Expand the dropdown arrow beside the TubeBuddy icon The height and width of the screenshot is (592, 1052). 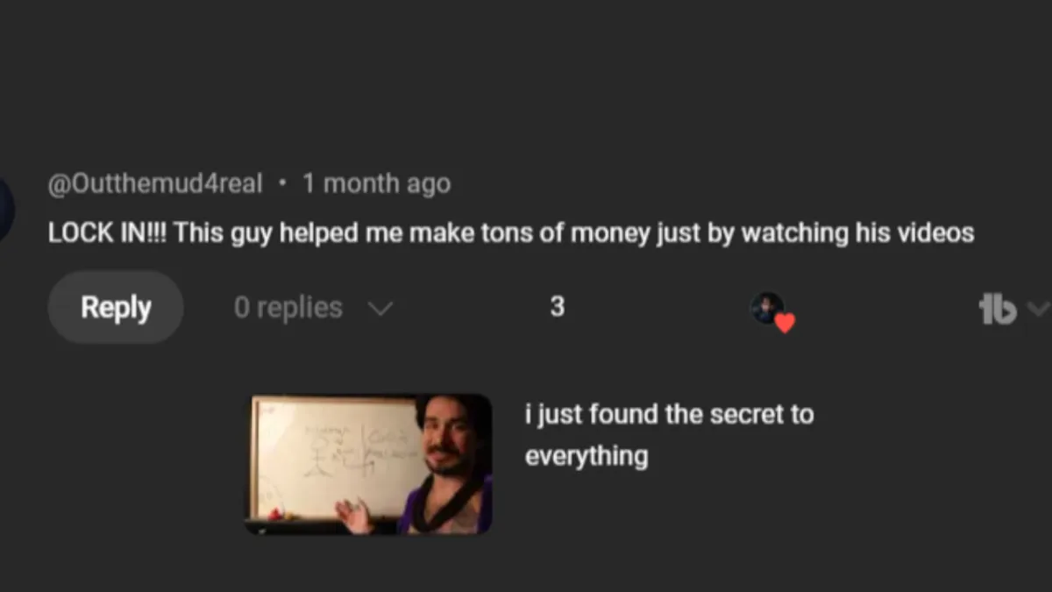[x=1037, y=308]
